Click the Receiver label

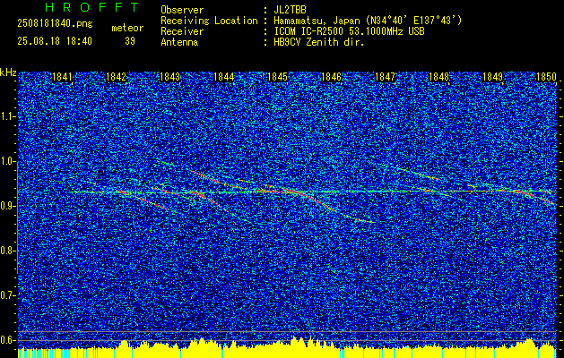(x=182, y=31)
